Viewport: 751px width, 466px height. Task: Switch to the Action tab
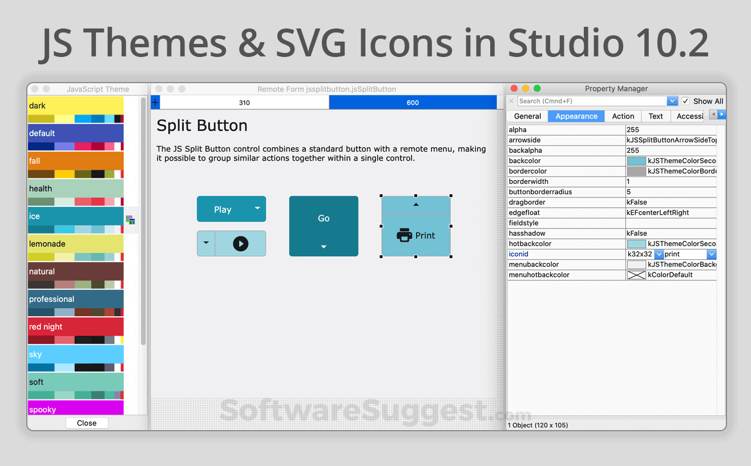coord(623,116)
